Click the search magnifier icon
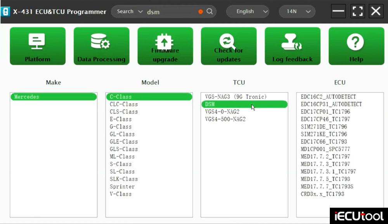This screenshot has height=224, width=388. click(x=210, y=12)
